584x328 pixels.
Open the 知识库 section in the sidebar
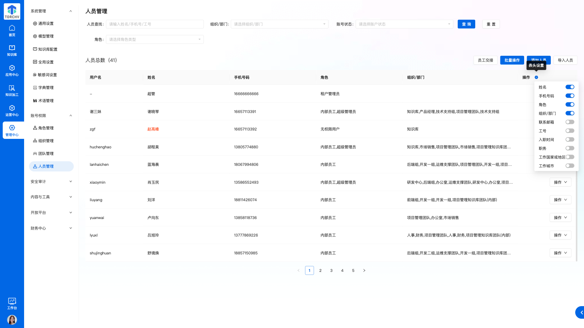pyautogui.click(x=12, y=49)
